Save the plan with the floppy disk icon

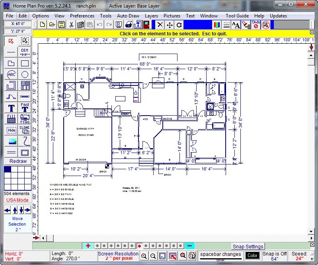[61, 25]
